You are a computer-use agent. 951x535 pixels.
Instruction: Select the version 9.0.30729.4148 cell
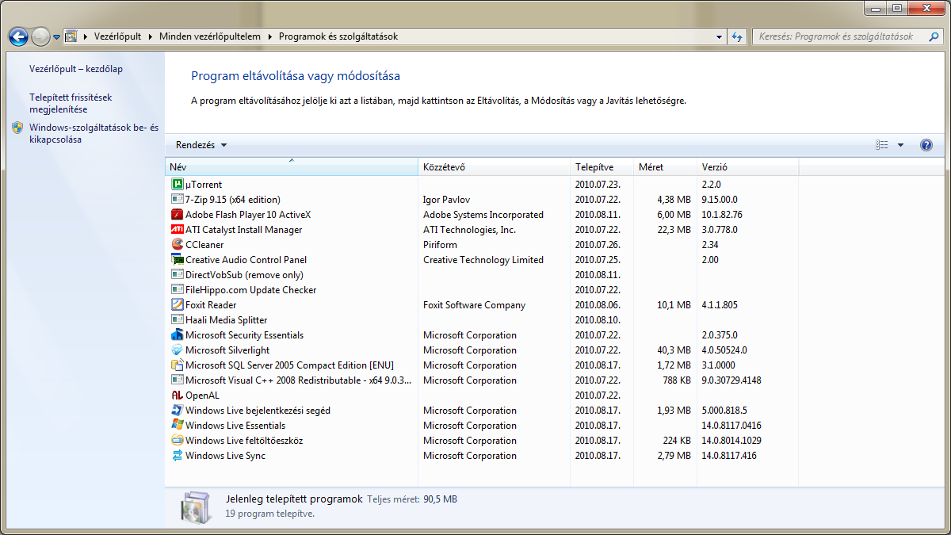(732, 380)
